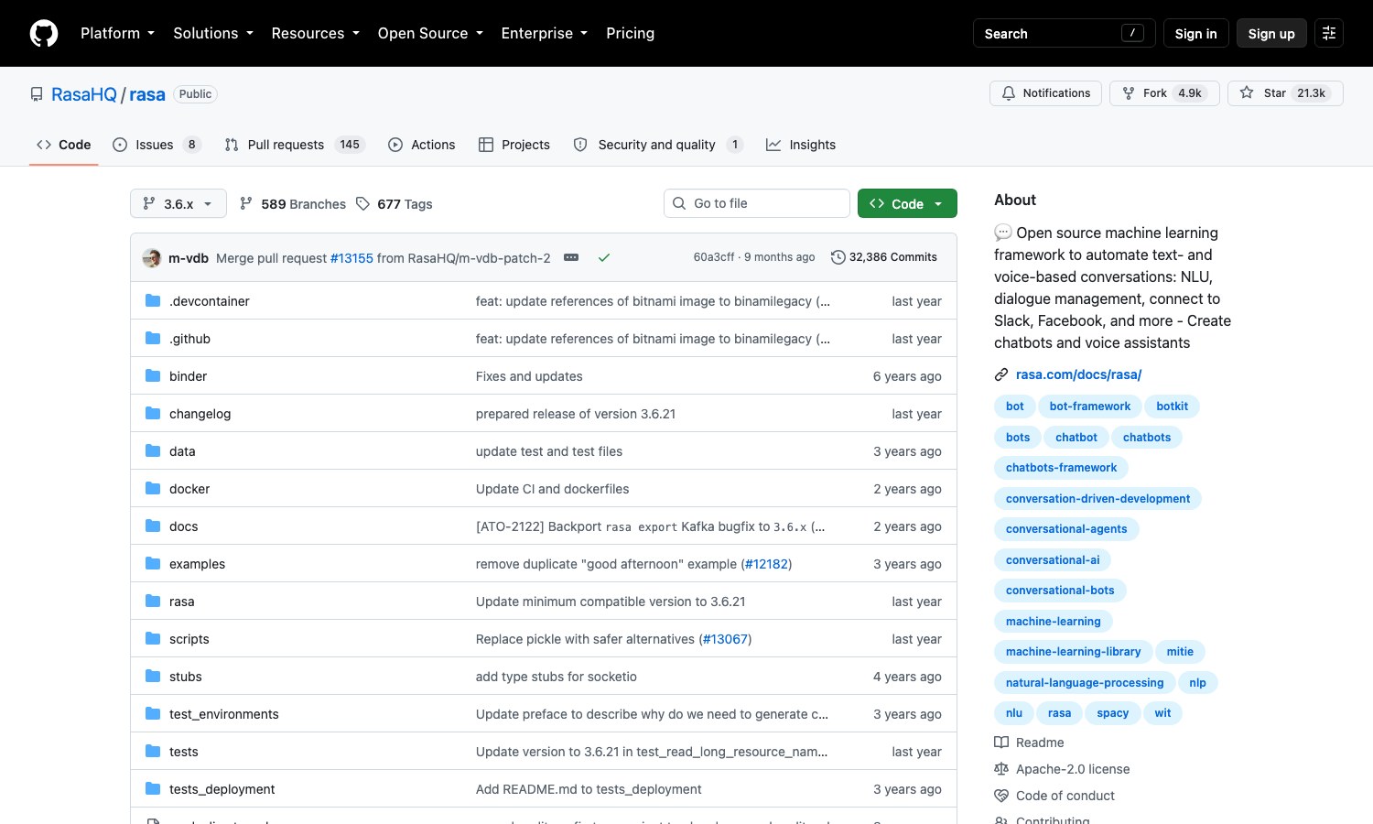Click the Insights graph icon
The width and height of the screenshot is (1373, 824).
click(773, 145)
